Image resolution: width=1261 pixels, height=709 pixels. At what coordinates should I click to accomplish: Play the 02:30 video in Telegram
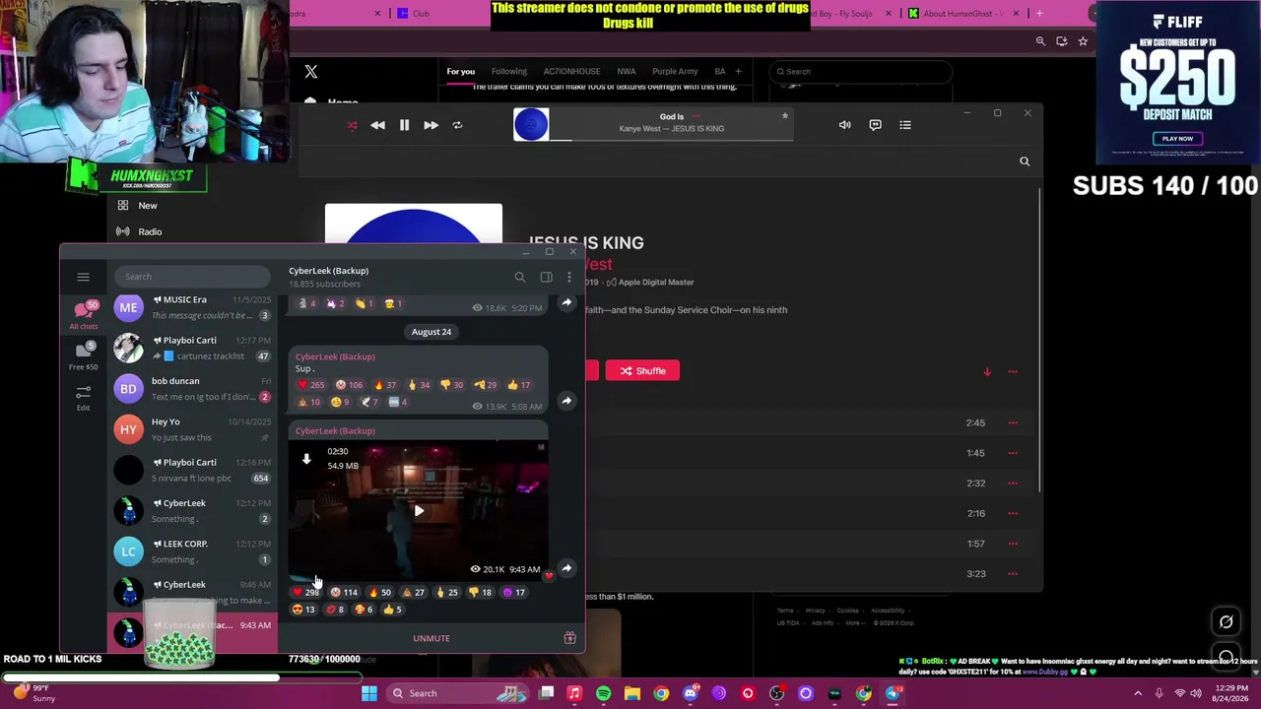coord(419,510)
